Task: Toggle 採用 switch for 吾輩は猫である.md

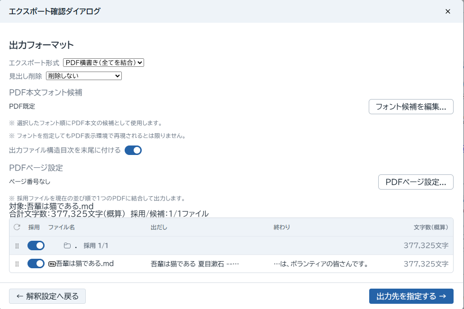Action: pyautogui.click(x=36, y=264)
